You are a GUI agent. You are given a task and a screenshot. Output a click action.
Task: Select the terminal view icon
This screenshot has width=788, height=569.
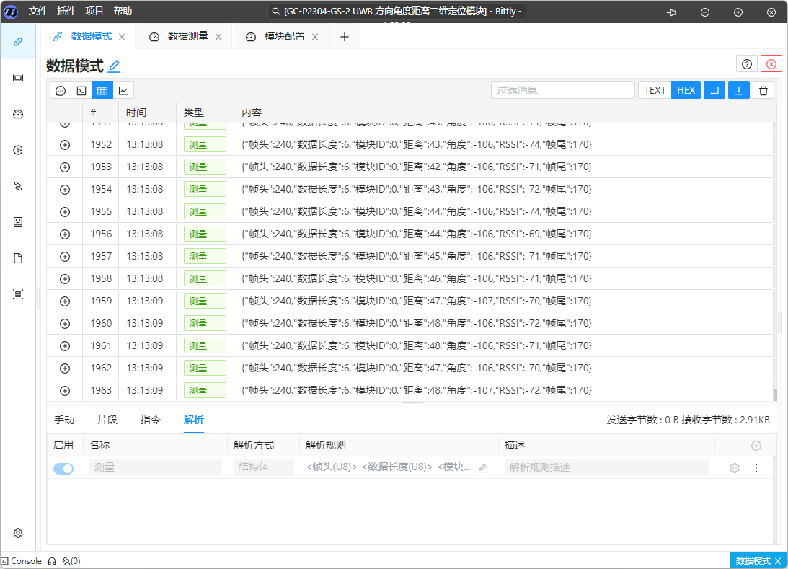[81, 91]
